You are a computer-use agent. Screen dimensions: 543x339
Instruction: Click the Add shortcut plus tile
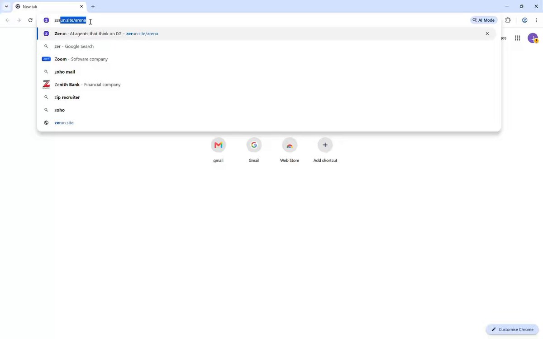pos(325,151)
